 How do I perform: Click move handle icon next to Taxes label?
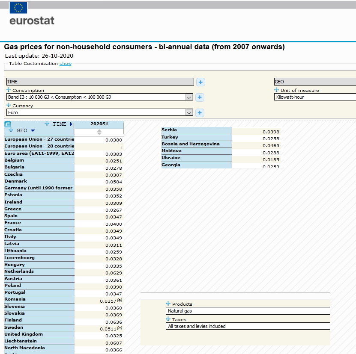click(168, 319)
